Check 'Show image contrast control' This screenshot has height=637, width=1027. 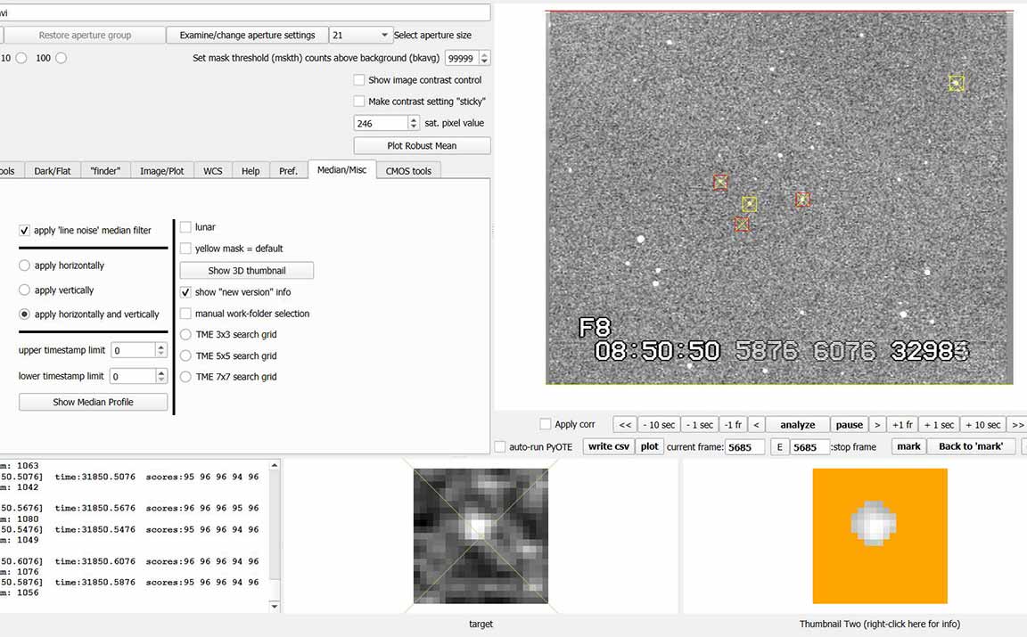pos(359,80)
